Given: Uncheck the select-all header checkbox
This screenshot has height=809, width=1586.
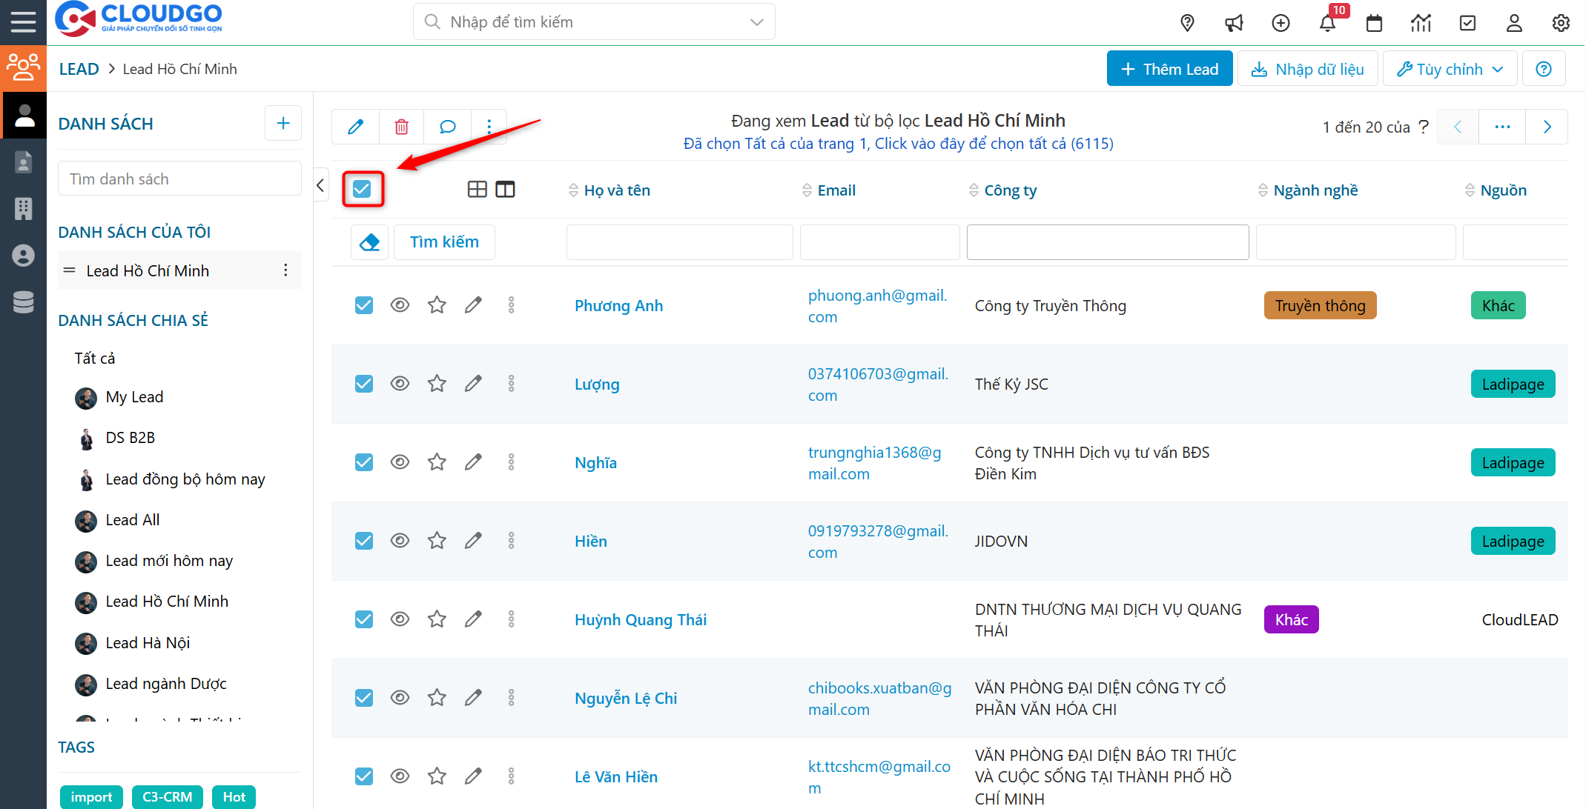Looking at the screenshot, I should pyautogui.click(x=362, y=189).
